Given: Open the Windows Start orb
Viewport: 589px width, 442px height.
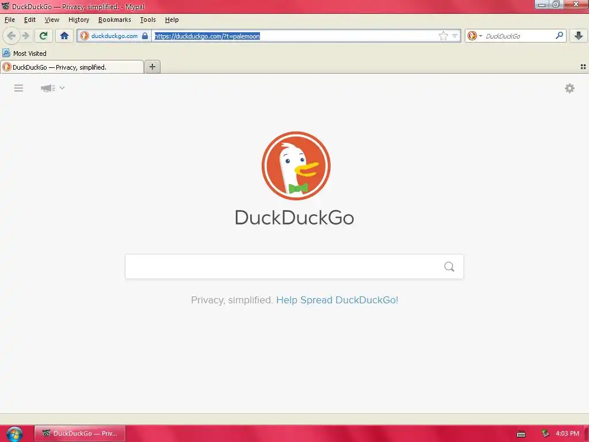Looking at the screenshot, I should 14,434.
